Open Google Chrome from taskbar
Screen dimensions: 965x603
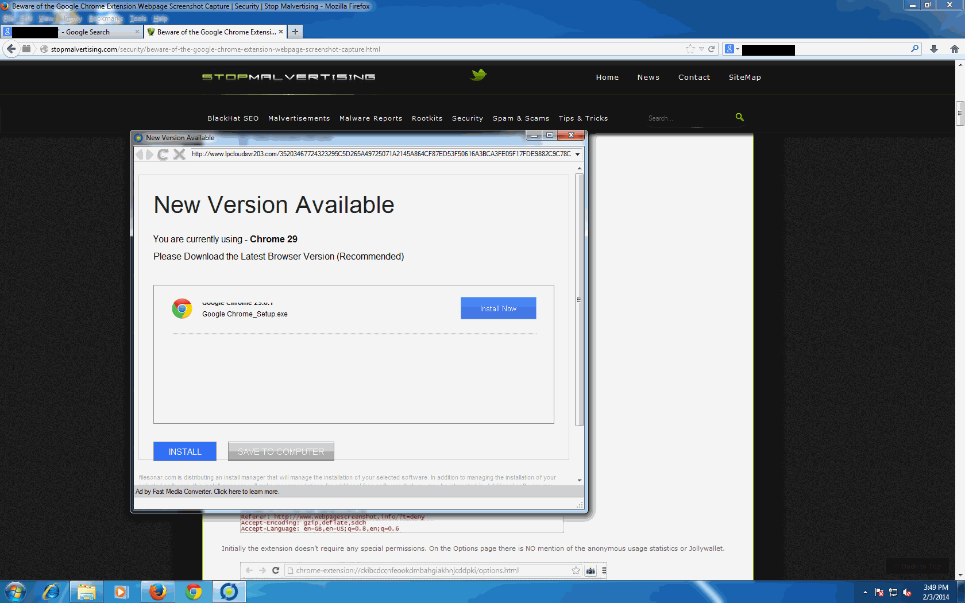pyautogui.click(x=194, y=592)
